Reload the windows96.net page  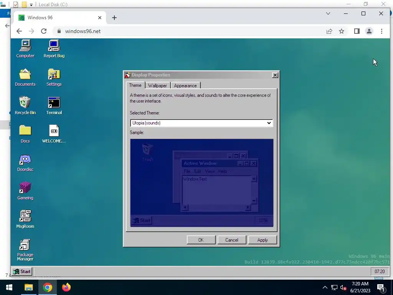(x=44, y=31)
